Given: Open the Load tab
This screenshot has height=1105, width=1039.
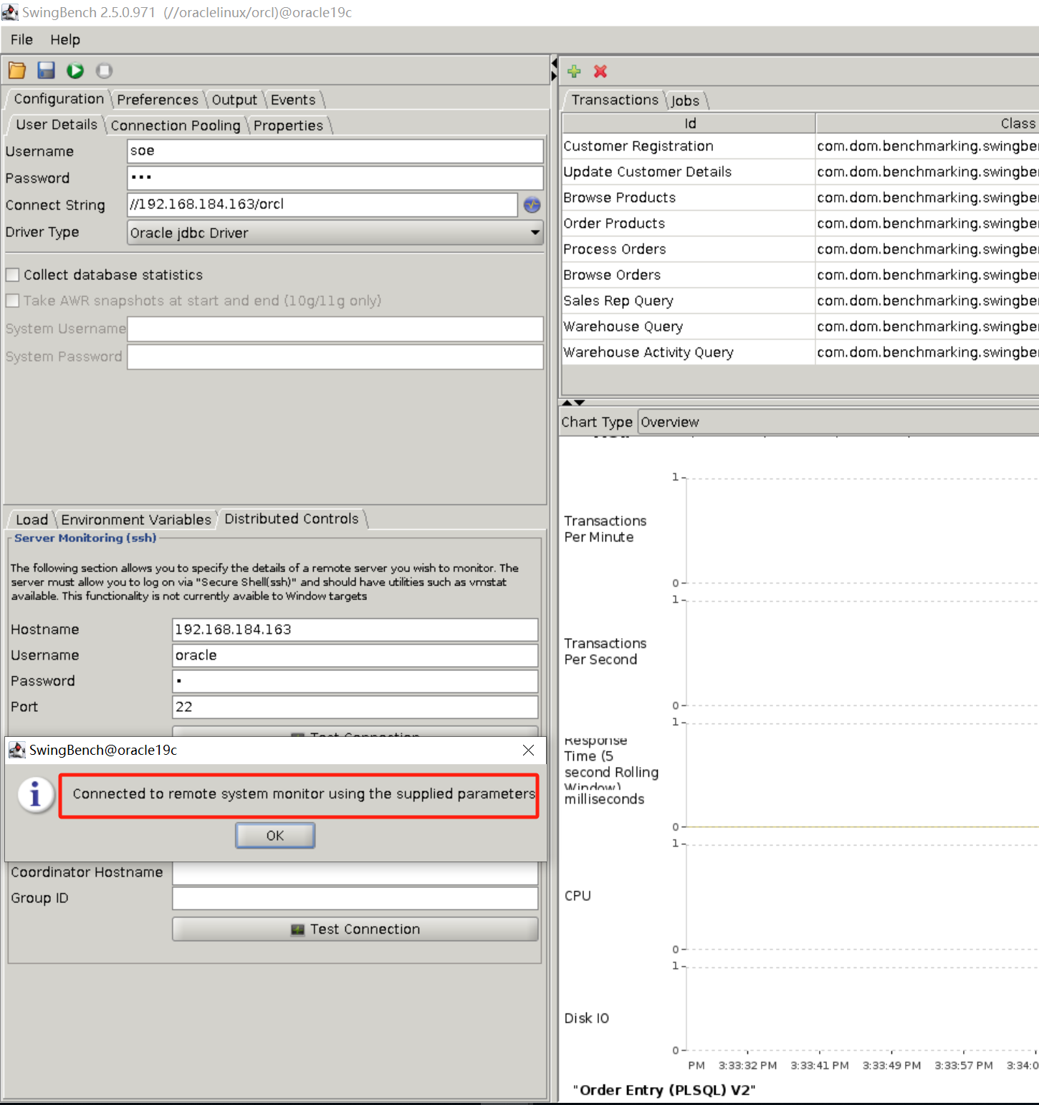Looking at the screenshot, I should pyautogui.click(x=32, y=519).
